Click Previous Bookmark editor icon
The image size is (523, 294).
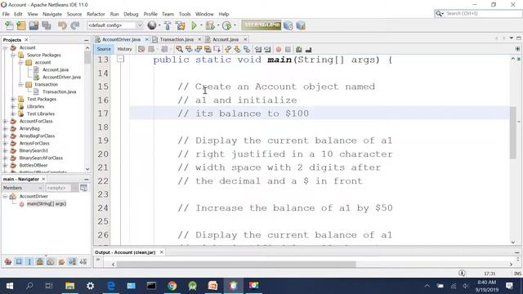click(x=228, y=49)
